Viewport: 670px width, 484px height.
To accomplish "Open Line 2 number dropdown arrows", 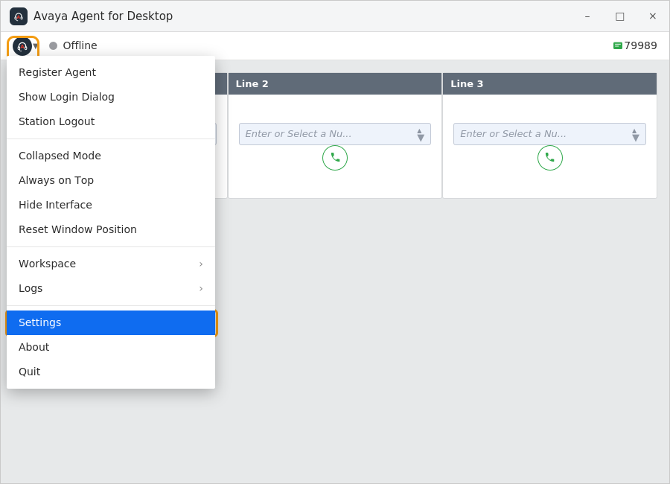I will point(421,135).
